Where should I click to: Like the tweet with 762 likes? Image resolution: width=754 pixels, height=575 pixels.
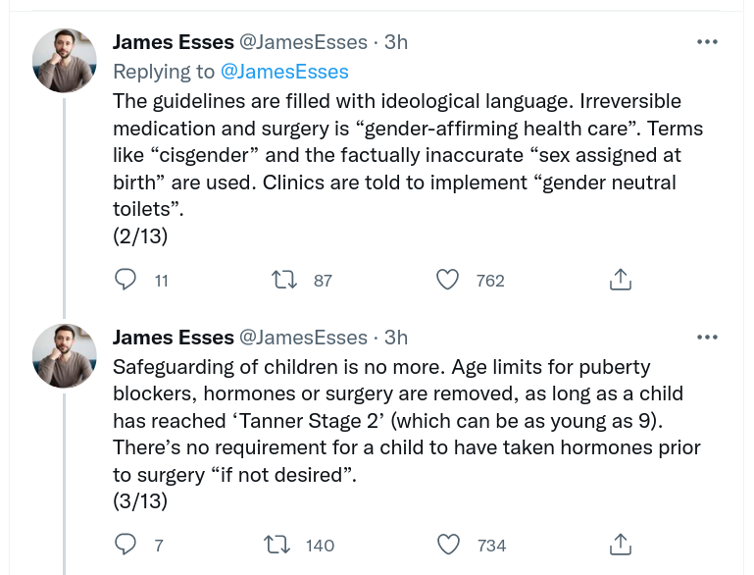448,280
